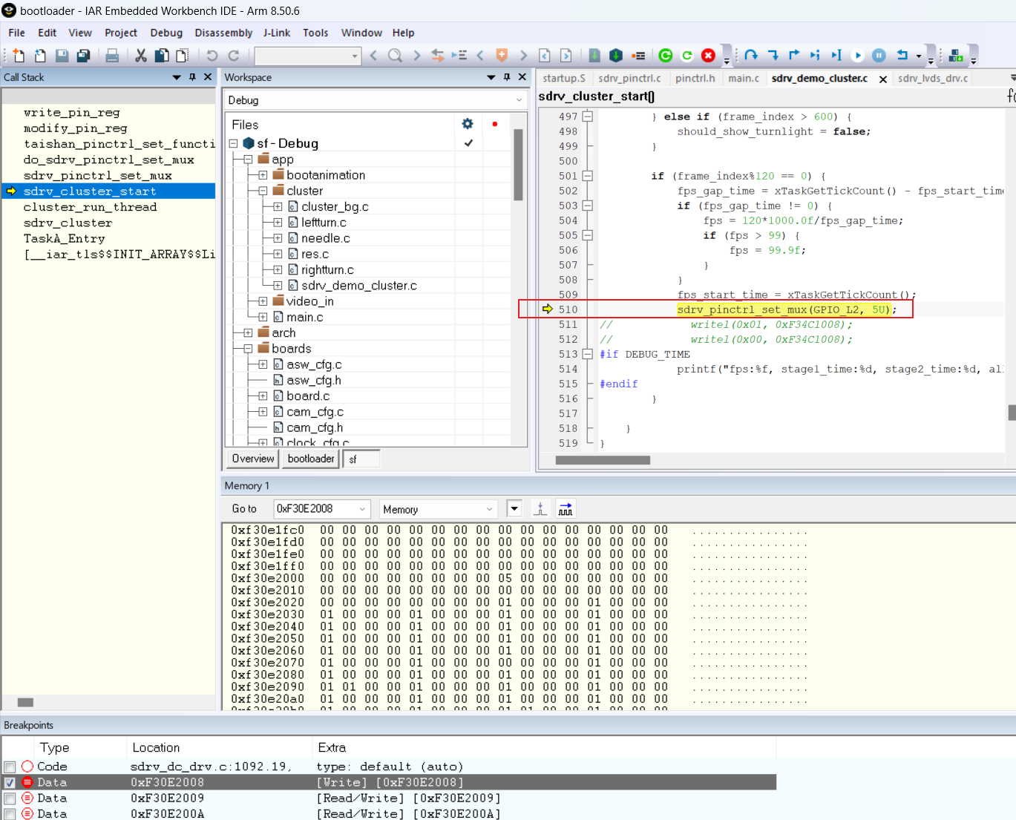
Task: Click the bootloader button below the workspace tree
Action: point(310,459)
